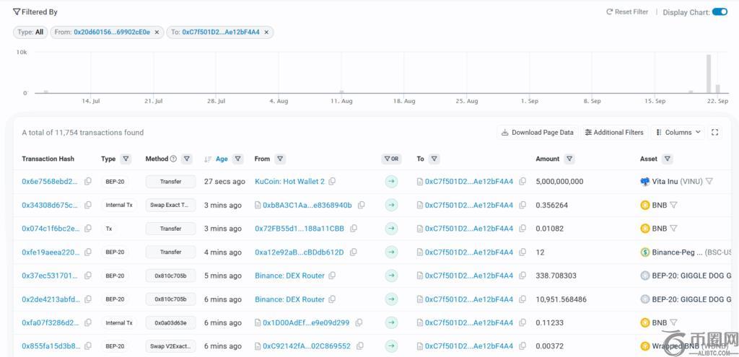Filter by Vita Inu token icon
Viewport: 739px width, 357px height.
709,182
